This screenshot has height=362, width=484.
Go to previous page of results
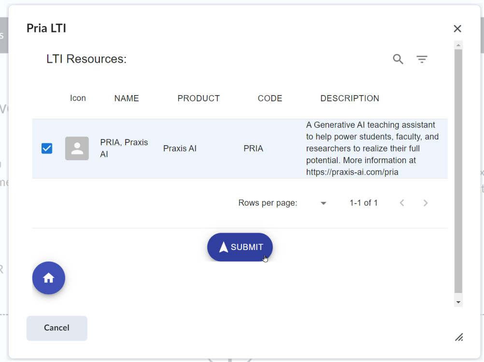point(401,203)
